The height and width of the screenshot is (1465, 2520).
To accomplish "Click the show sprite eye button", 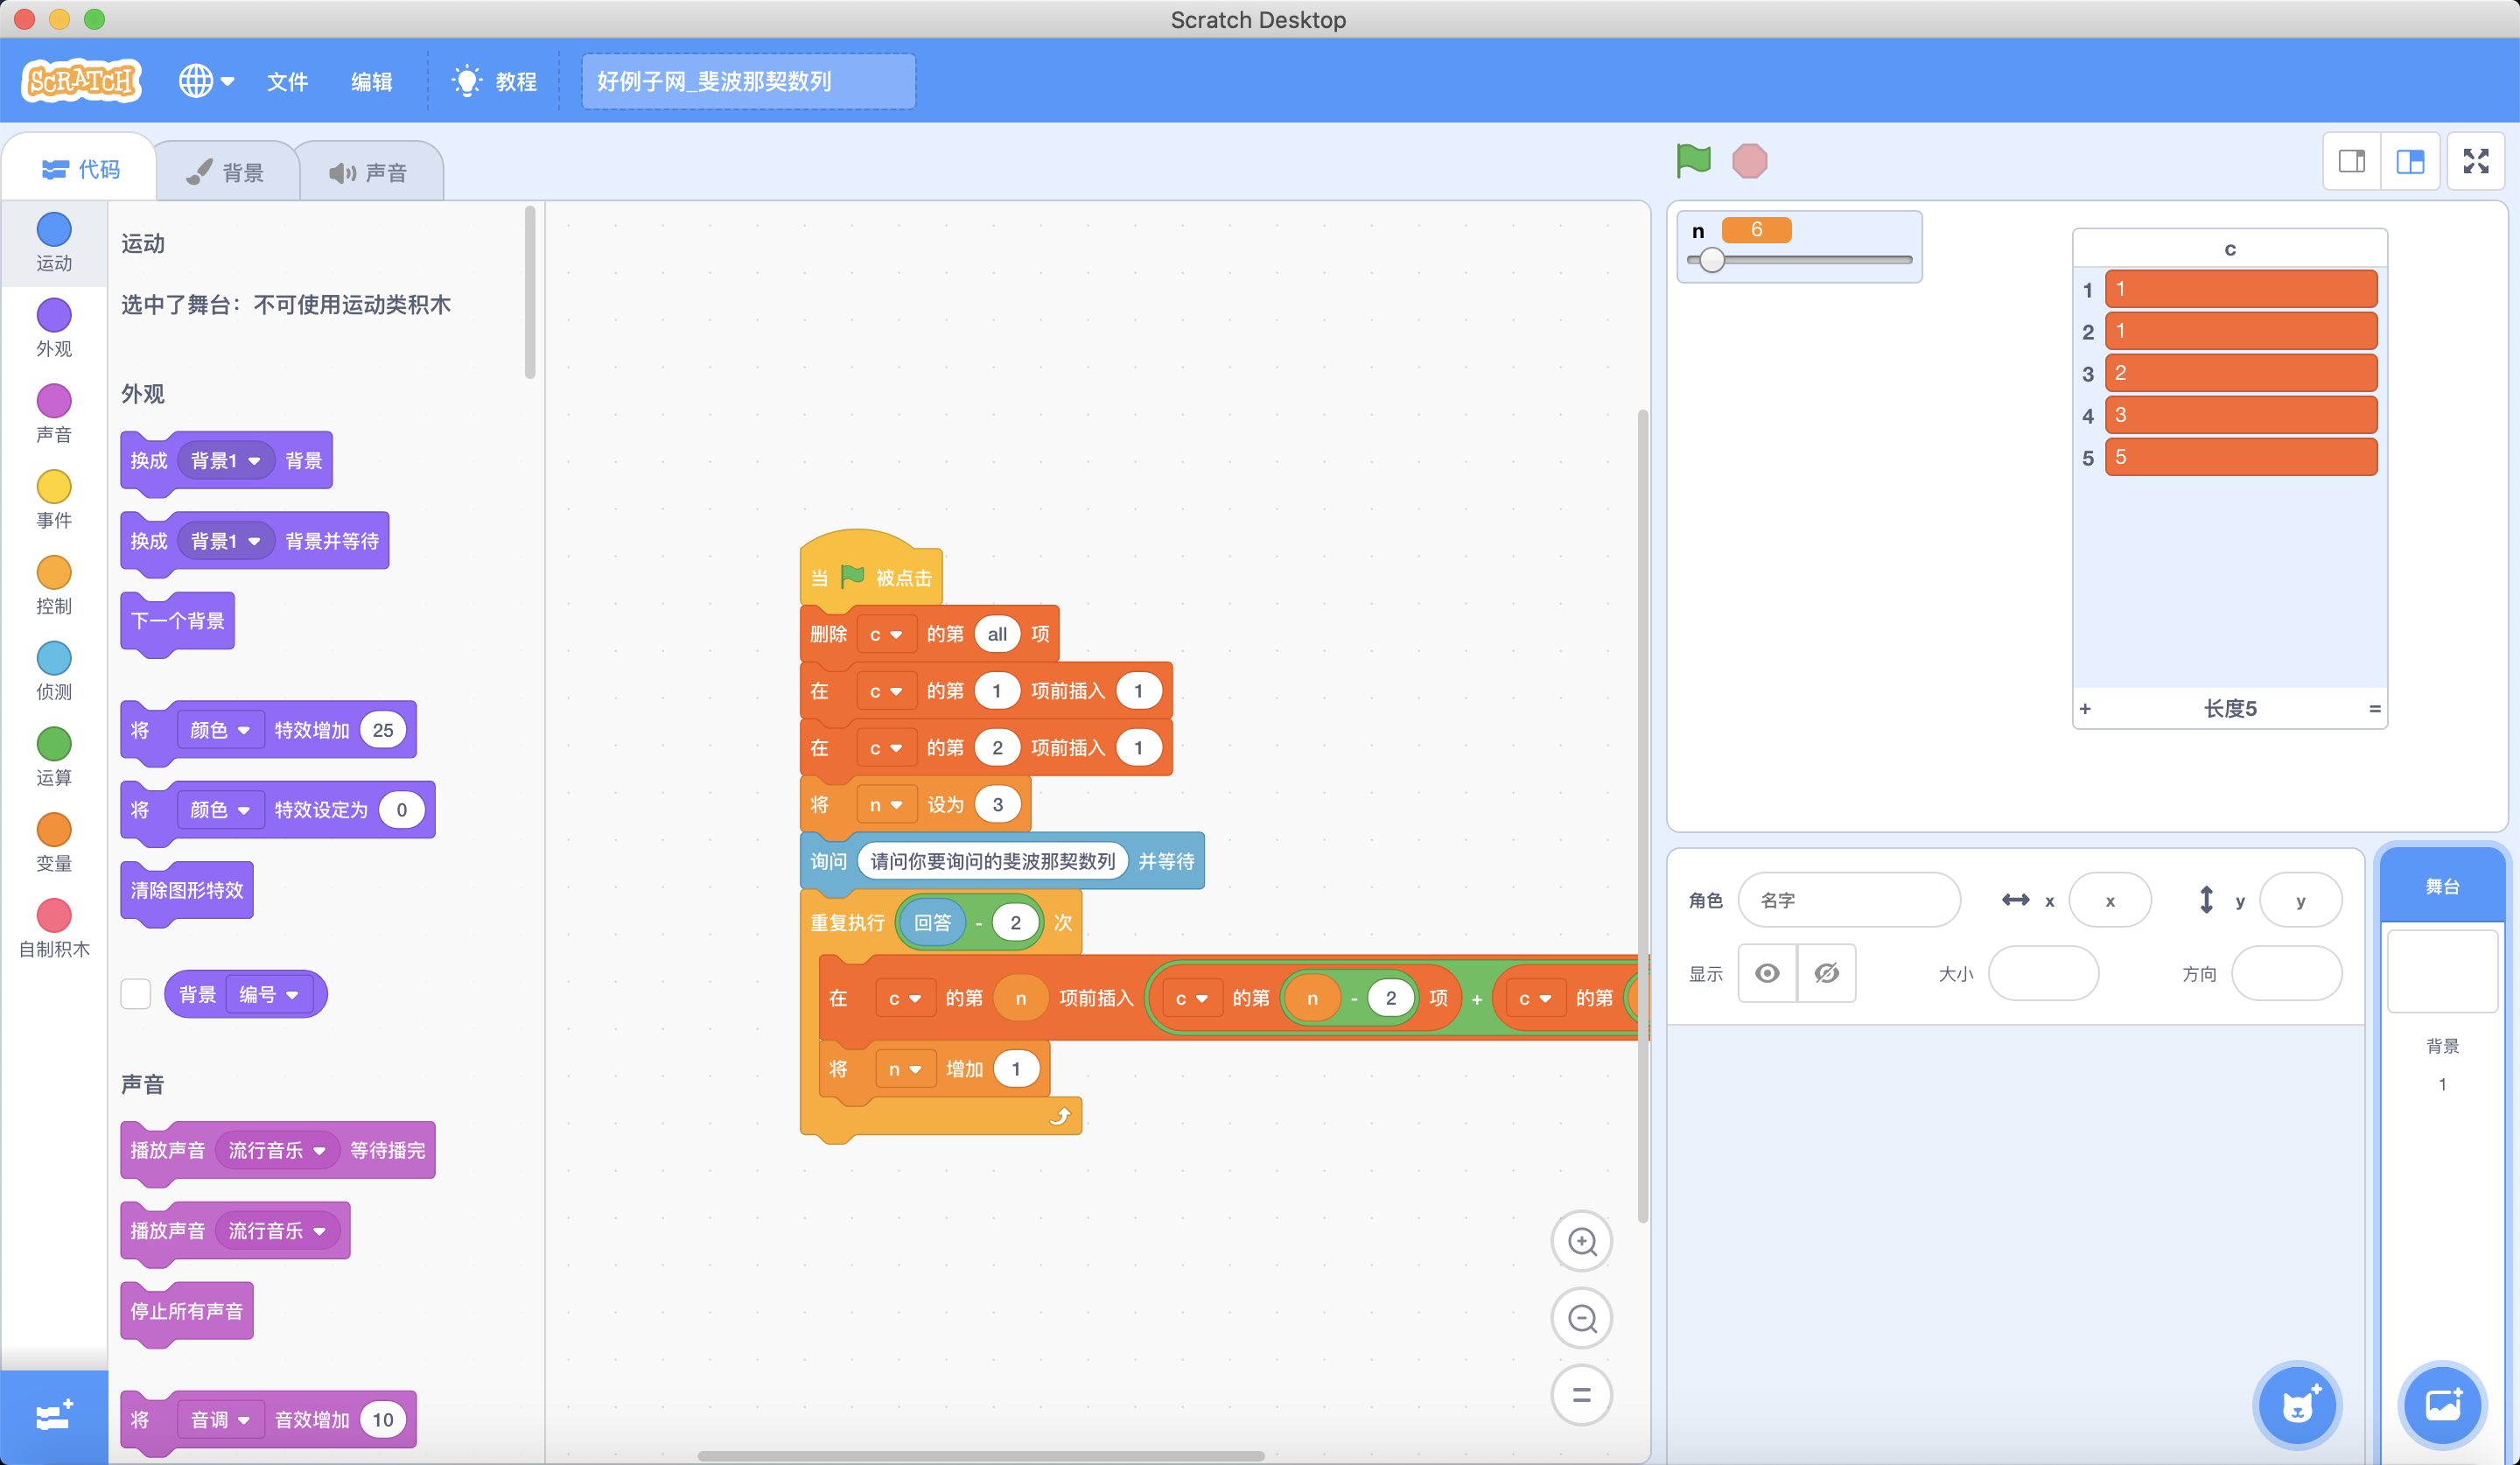I will (1767, 973).
